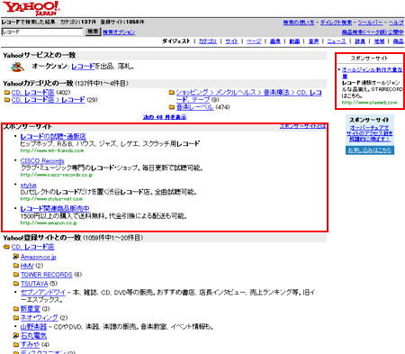Viewport: 405px width, 354px height.
Task: Switch to the 辞書 results tab
Action: click(x=360, y=41)
